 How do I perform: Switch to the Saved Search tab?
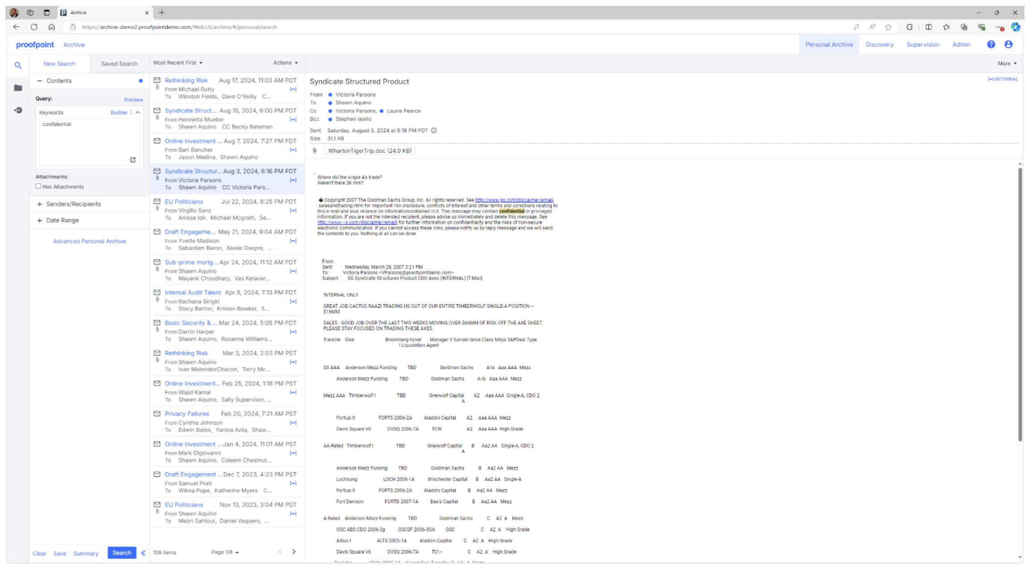click(x=119, y=64)
